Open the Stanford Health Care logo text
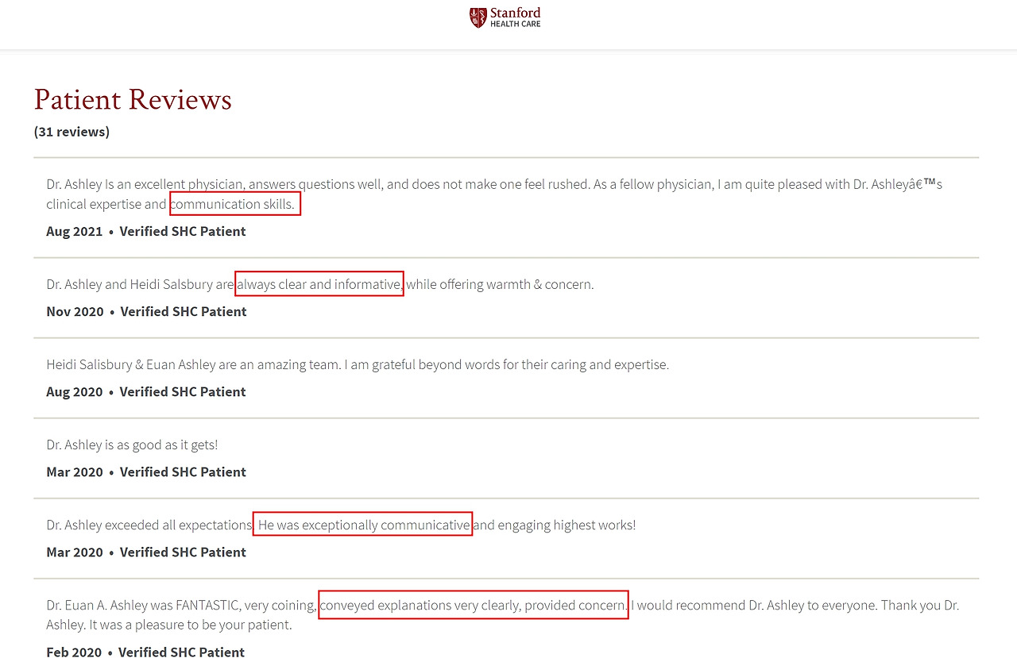1017x658 pixels. coord(516,17)
